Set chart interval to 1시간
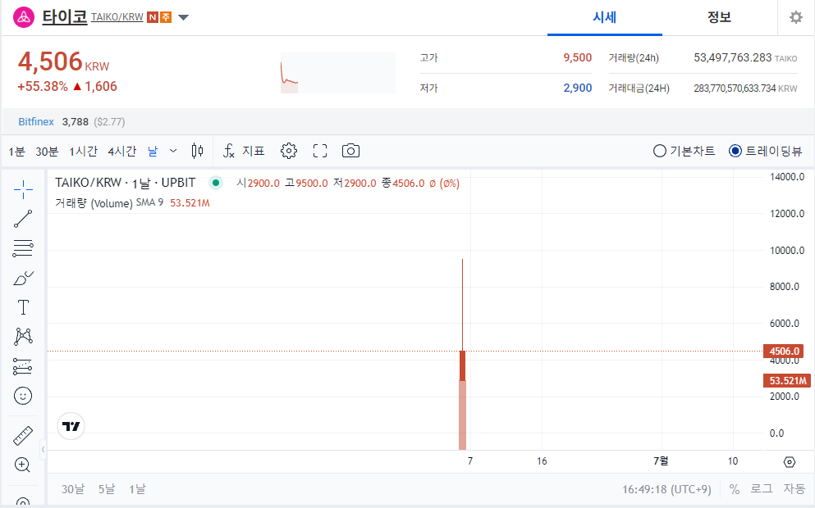 click(83, 152)
